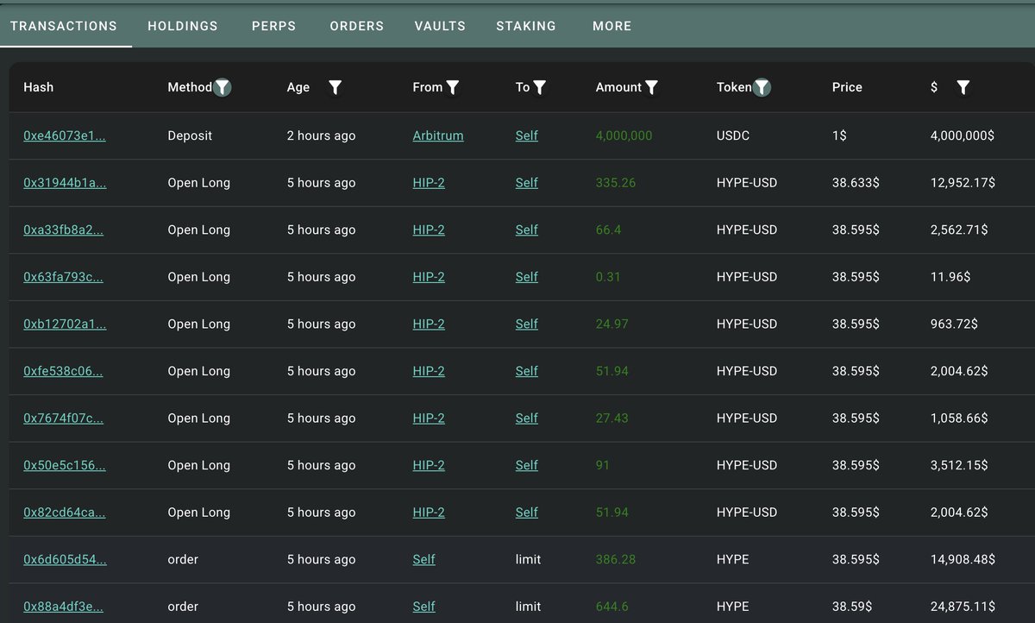
Task: Open the From column filter
Action: tap(455, 86)
